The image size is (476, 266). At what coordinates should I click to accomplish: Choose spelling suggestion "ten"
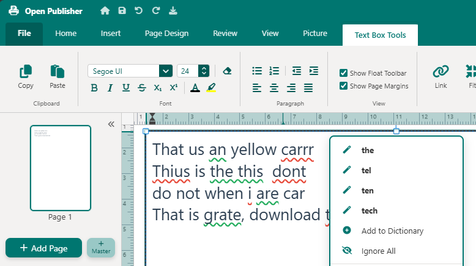coord(396,190)
